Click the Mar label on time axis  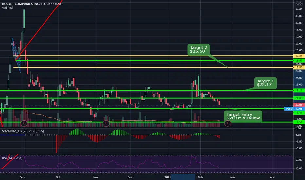[x=233, y=177]
